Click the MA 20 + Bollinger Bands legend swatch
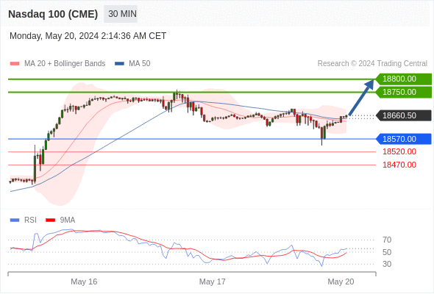The height and width of the screenshot is (294, 434). pyautogui.click(x=15, y=64)
